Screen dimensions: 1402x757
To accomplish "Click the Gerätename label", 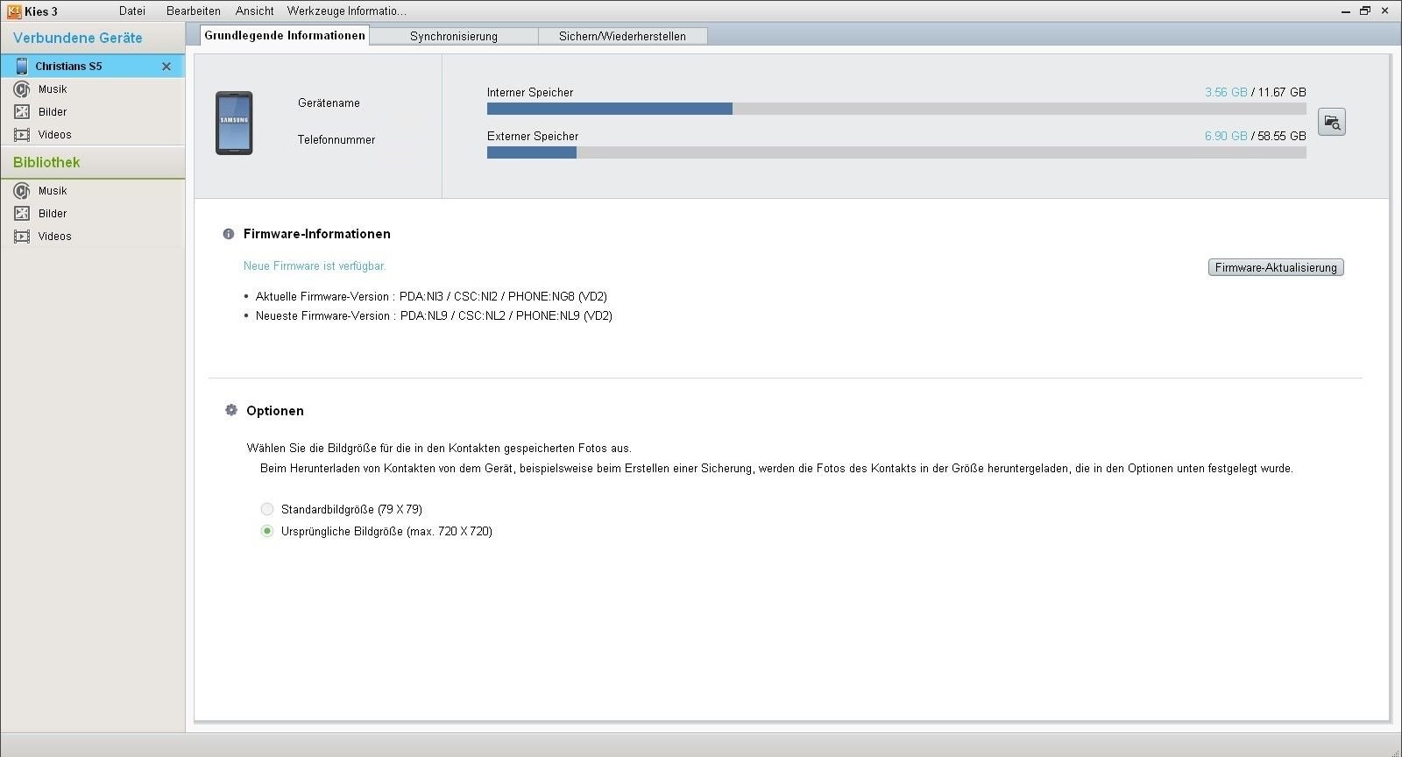I will click(329, 103).
